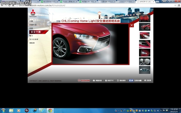This screenshot has height=113, width=181.
Task: Open the 內裝 menu section
Action: (31, 28)
